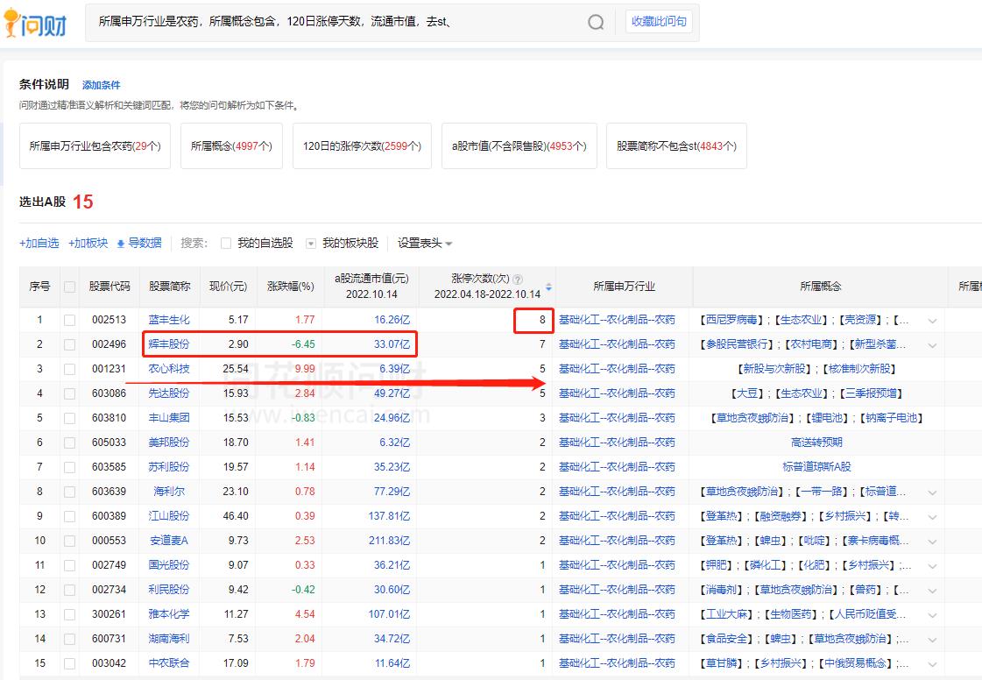Click the 问财 logo icon
This screenshot has height=680, width=982.
click(x=34, y=23)
